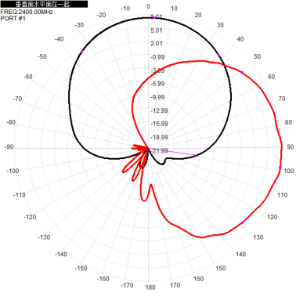
Task: Click the -30 degree angle label
Action: tap(79, 25)
